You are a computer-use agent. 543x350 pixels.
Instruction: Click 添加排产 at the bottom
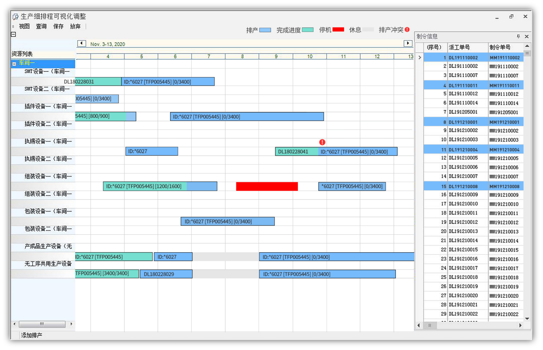tap(31, 335)
